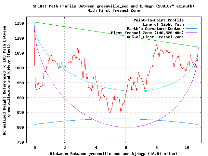Screen dimensions: 208x156
Task: Click the cyan legend line sample for 60% Fresnel Zone
Action: pyautogui.click(x=191, y=37)
